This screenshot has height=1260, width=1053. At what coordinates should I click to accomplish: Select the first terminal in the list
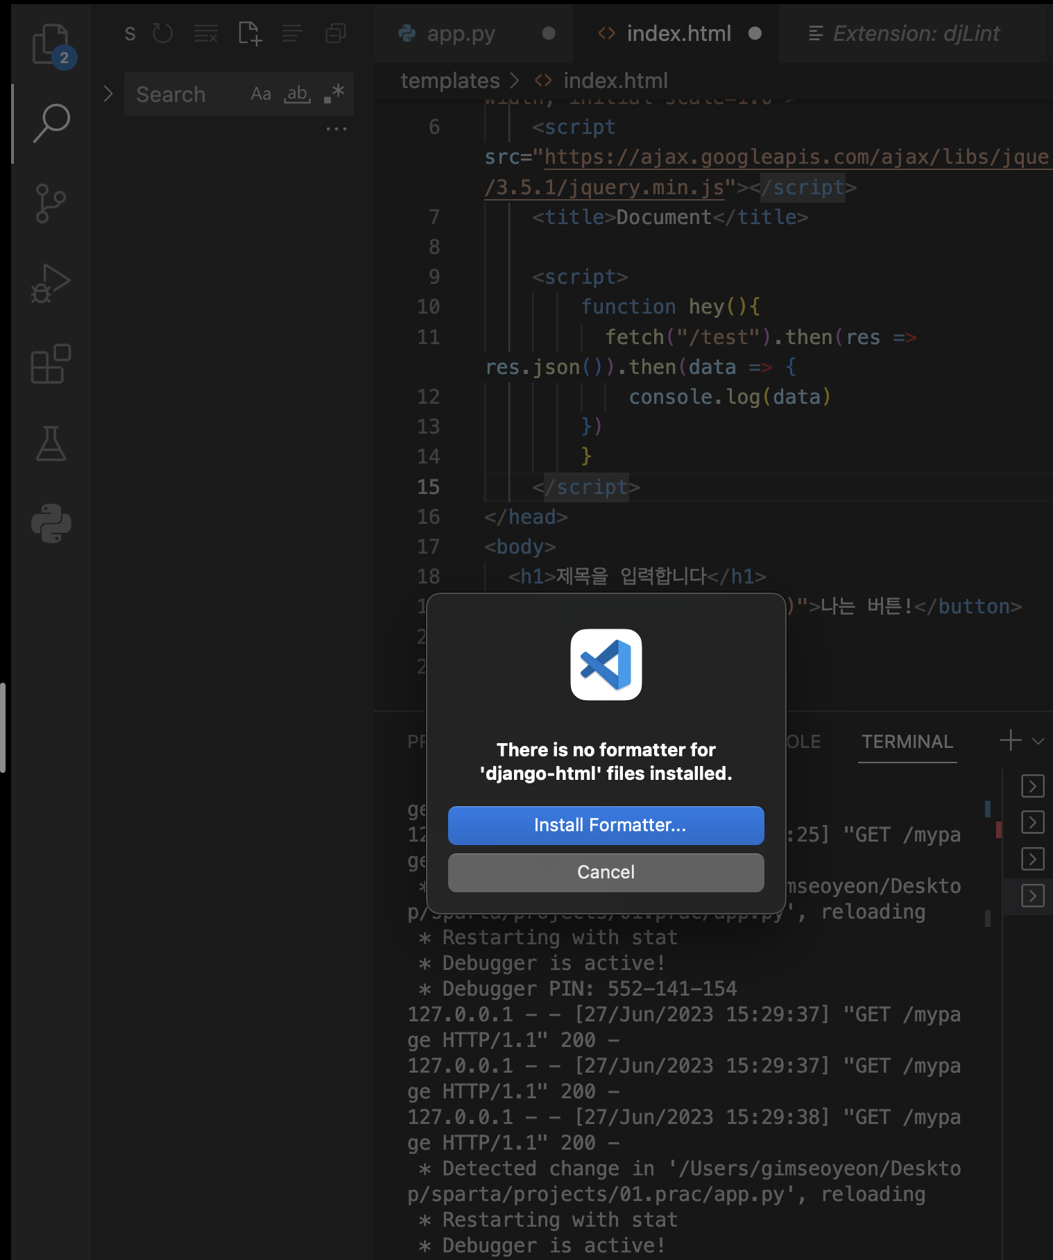pos(1033,786)
